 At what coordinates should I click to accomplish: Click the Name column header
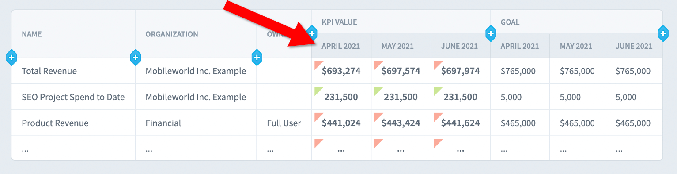click(x=32, y=34)
